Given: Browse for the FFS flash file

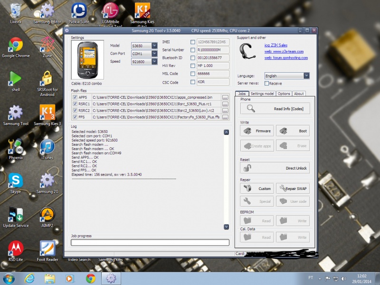Looking at the screenshot, I should click(225, 117).
